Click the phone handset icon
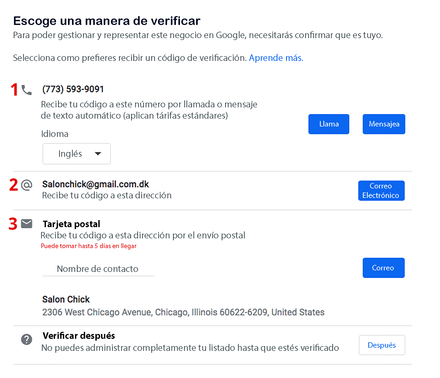 point(27,90)
